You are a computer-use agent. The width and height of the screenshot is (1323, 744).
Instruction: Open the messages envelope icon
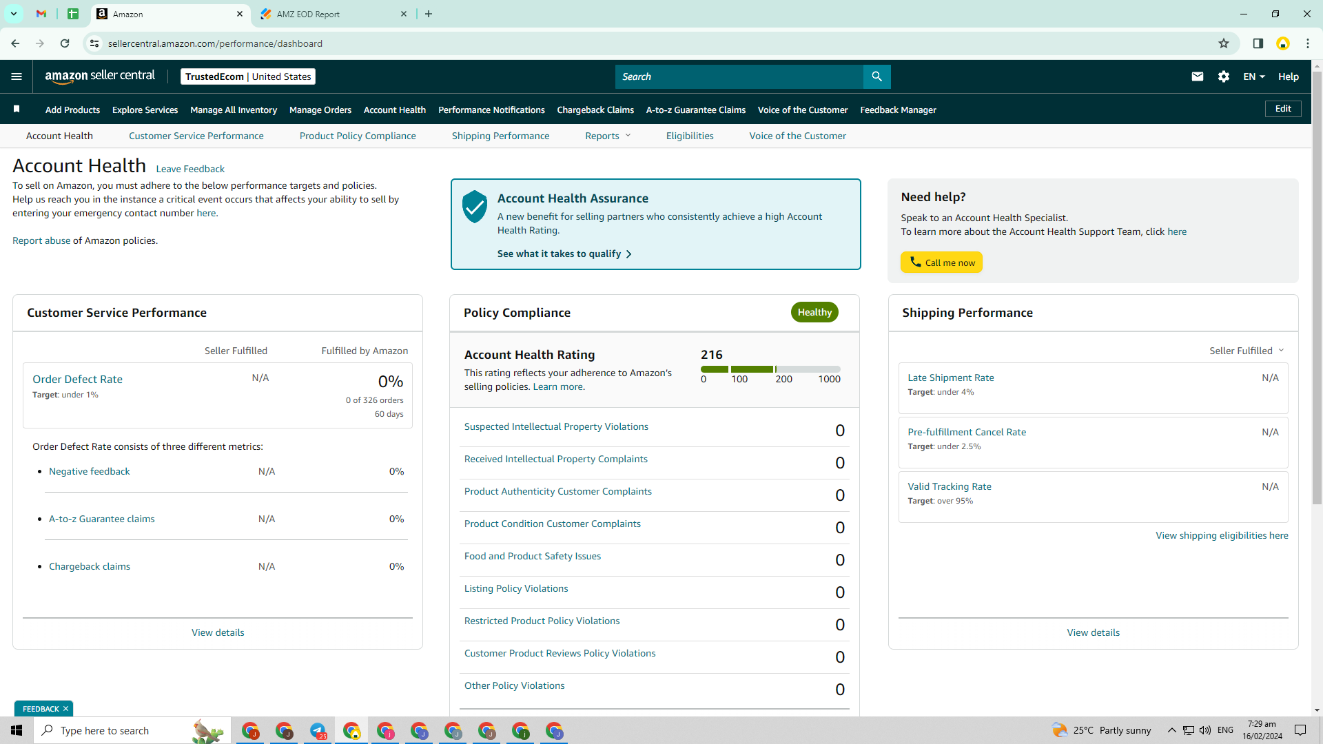coord(1198,76)
